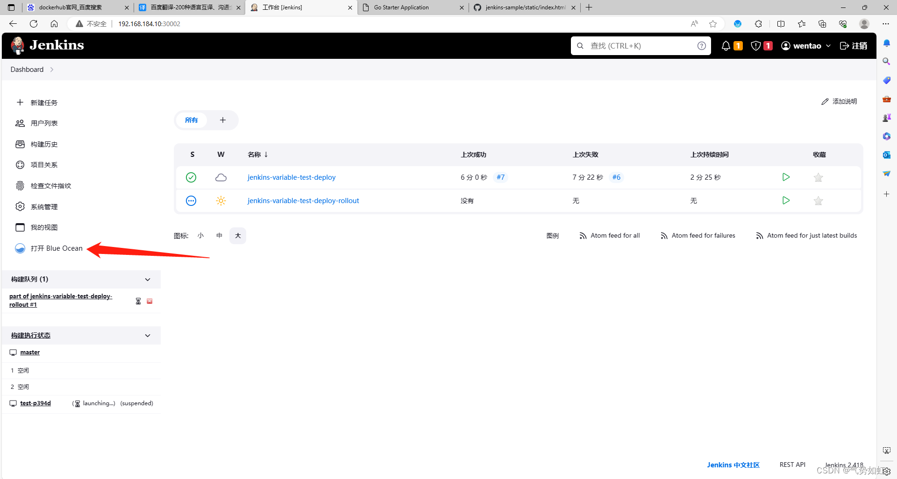The height and width of the screenshot is (479, 897).
Task: Open 构建历史 sidebar icon
Action: 20,144
